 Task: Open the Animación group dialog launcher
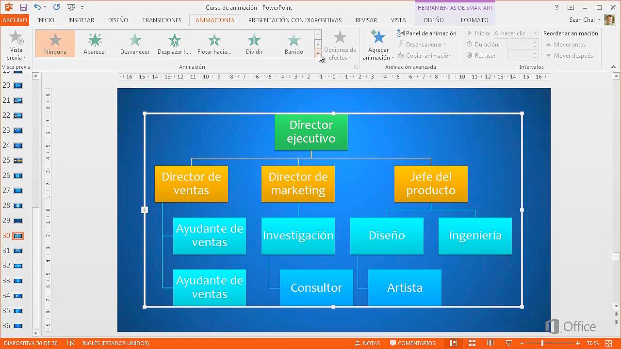pyautogui.click(x=356, y=67)
